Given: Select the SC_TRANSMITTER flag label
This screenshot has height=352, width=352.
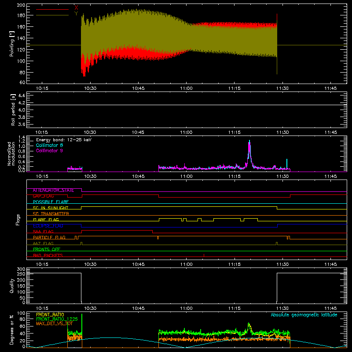Looking at the screenshot, I should tap(51, 214).
